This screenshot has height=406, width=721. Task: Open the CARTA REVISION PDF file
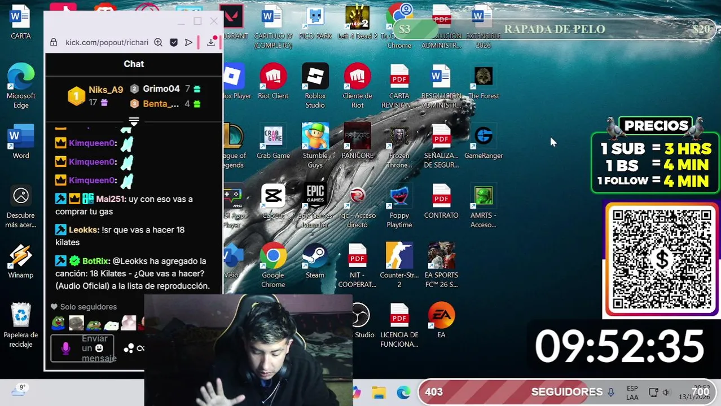(399, 86)
